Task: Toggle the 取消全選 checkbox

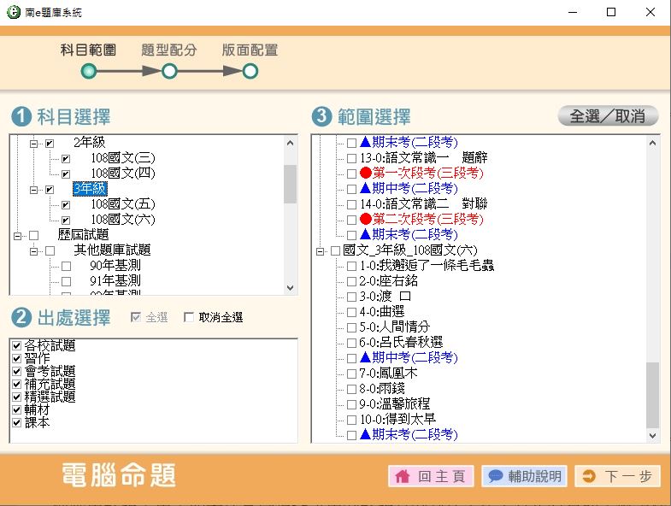Action: (190, 318)
